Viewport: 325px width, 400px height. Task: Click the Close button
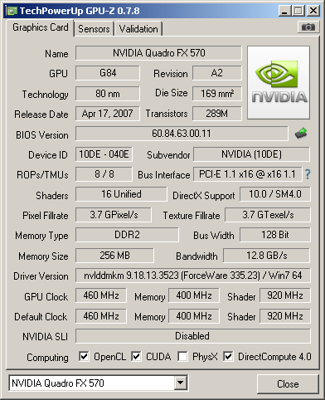288,384
